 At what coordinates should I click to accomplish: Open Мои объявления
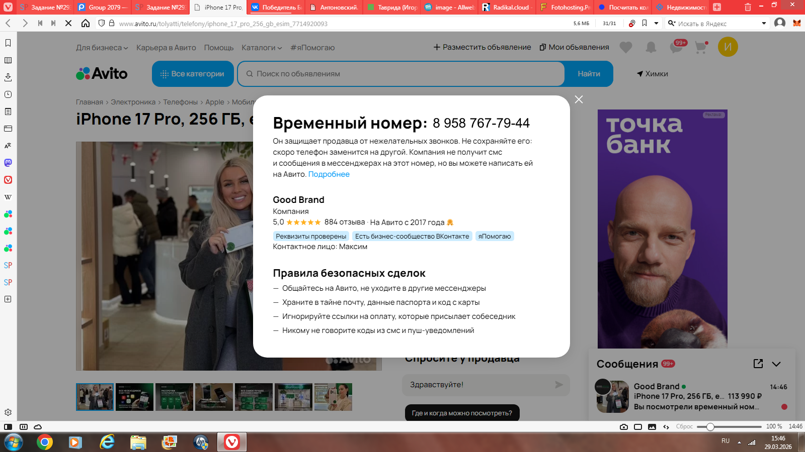tap(574, 47)
